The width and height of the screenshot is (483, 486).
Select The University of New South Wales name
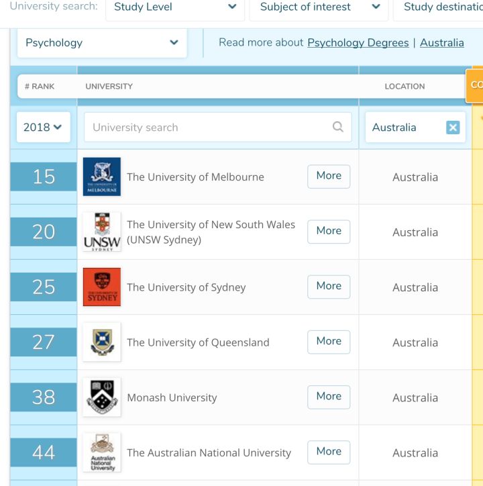pos(211,232)
